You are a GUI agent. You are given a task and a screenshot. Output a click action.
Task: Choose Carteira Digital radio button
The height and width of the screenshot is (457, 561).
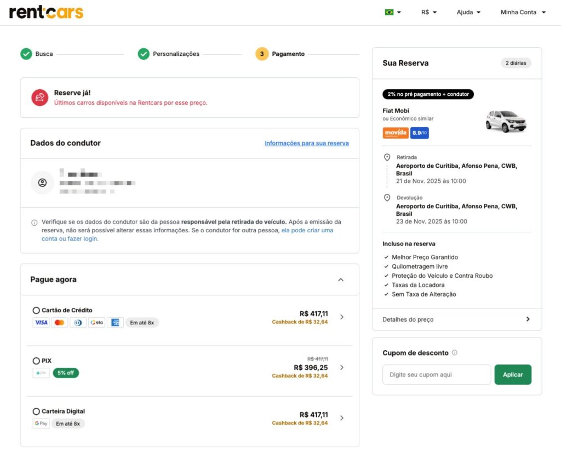point(36,412)
